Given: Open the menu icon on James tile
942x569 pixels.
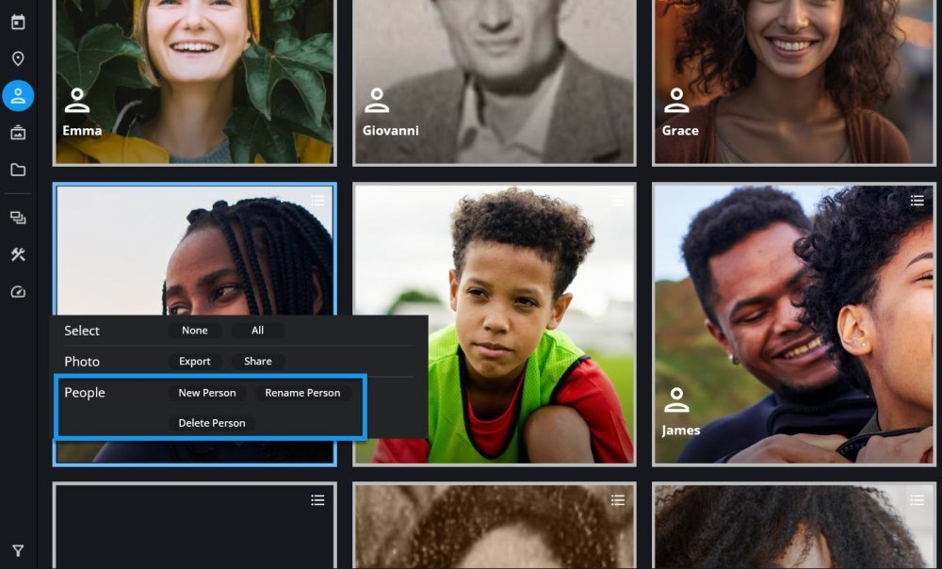Looking at the screenshot, I should pos(917,201).
